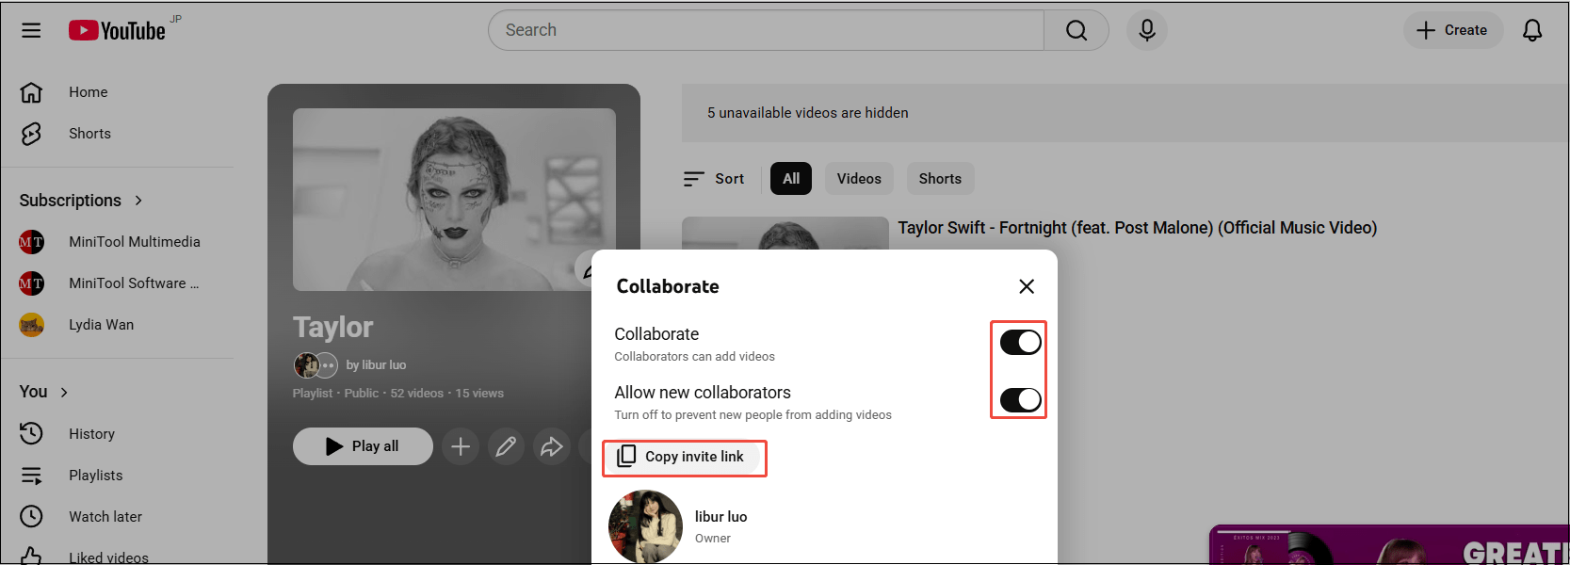Select the Home icon in sidebar
This screenshot has height=565, width=1570.
[x=31, y=92]
